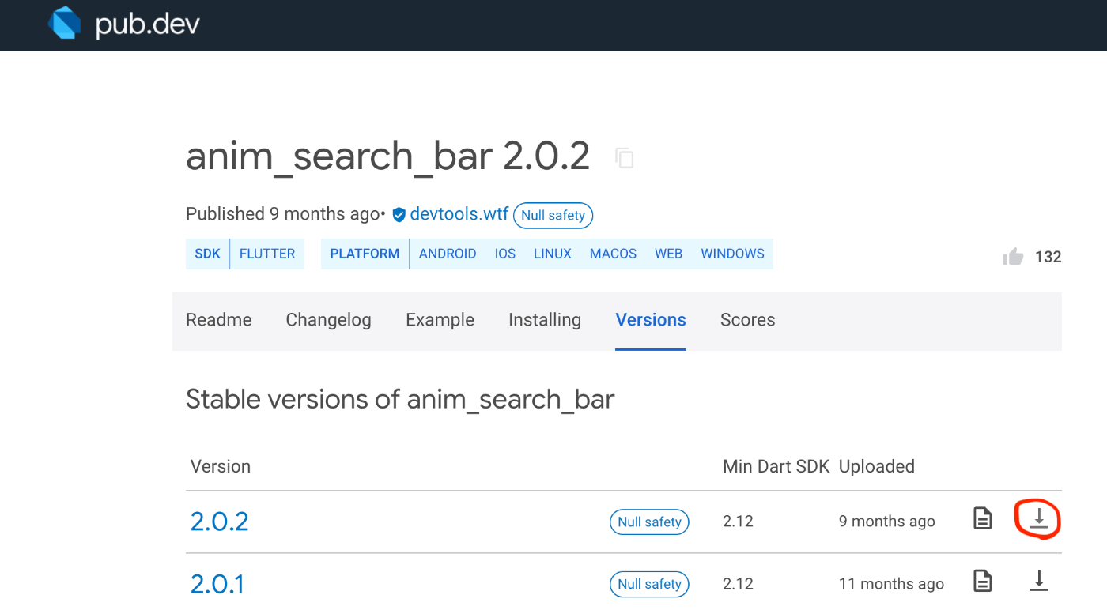The height and width of the screenshot is (610, 1107).
Task: Click the PLATFORM tag label
Action: click(x=365, y=254)
